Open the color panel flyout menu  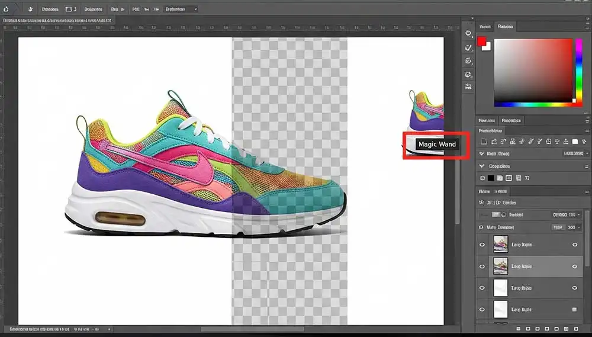pyautogui.click(x=587, y=26)
